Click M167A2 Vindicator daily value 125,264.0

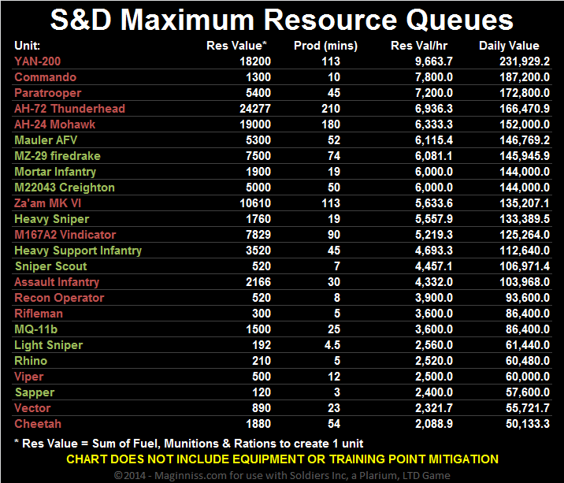point(525,235)
